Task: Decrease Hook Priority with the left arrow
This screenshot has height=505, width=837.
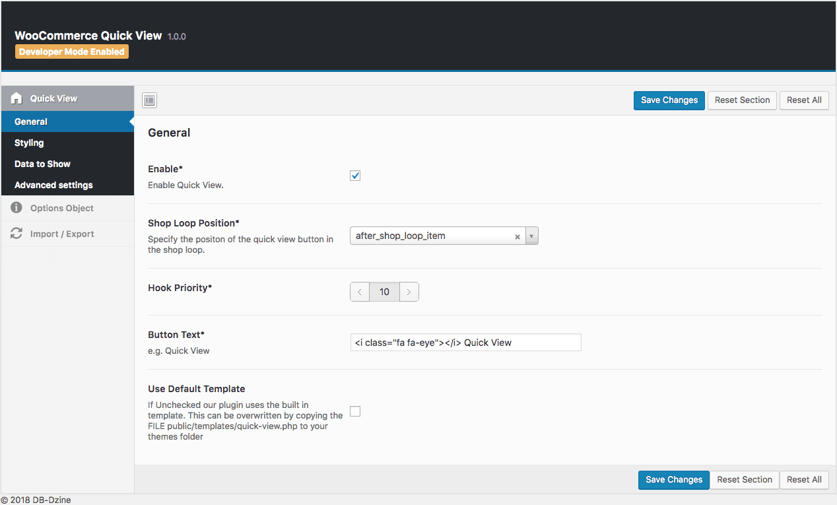Action: tap(359, 291)
